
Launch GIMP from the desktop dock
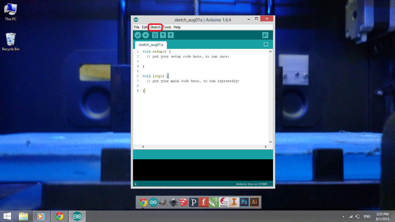click(163, 202)
